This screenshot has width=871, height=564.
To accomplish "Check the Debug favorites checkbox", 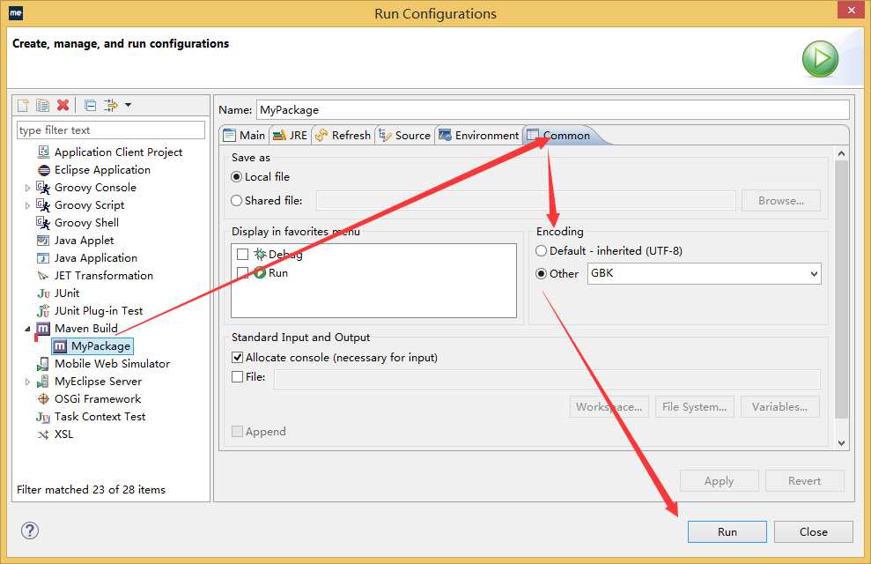I will coord(243,255).
